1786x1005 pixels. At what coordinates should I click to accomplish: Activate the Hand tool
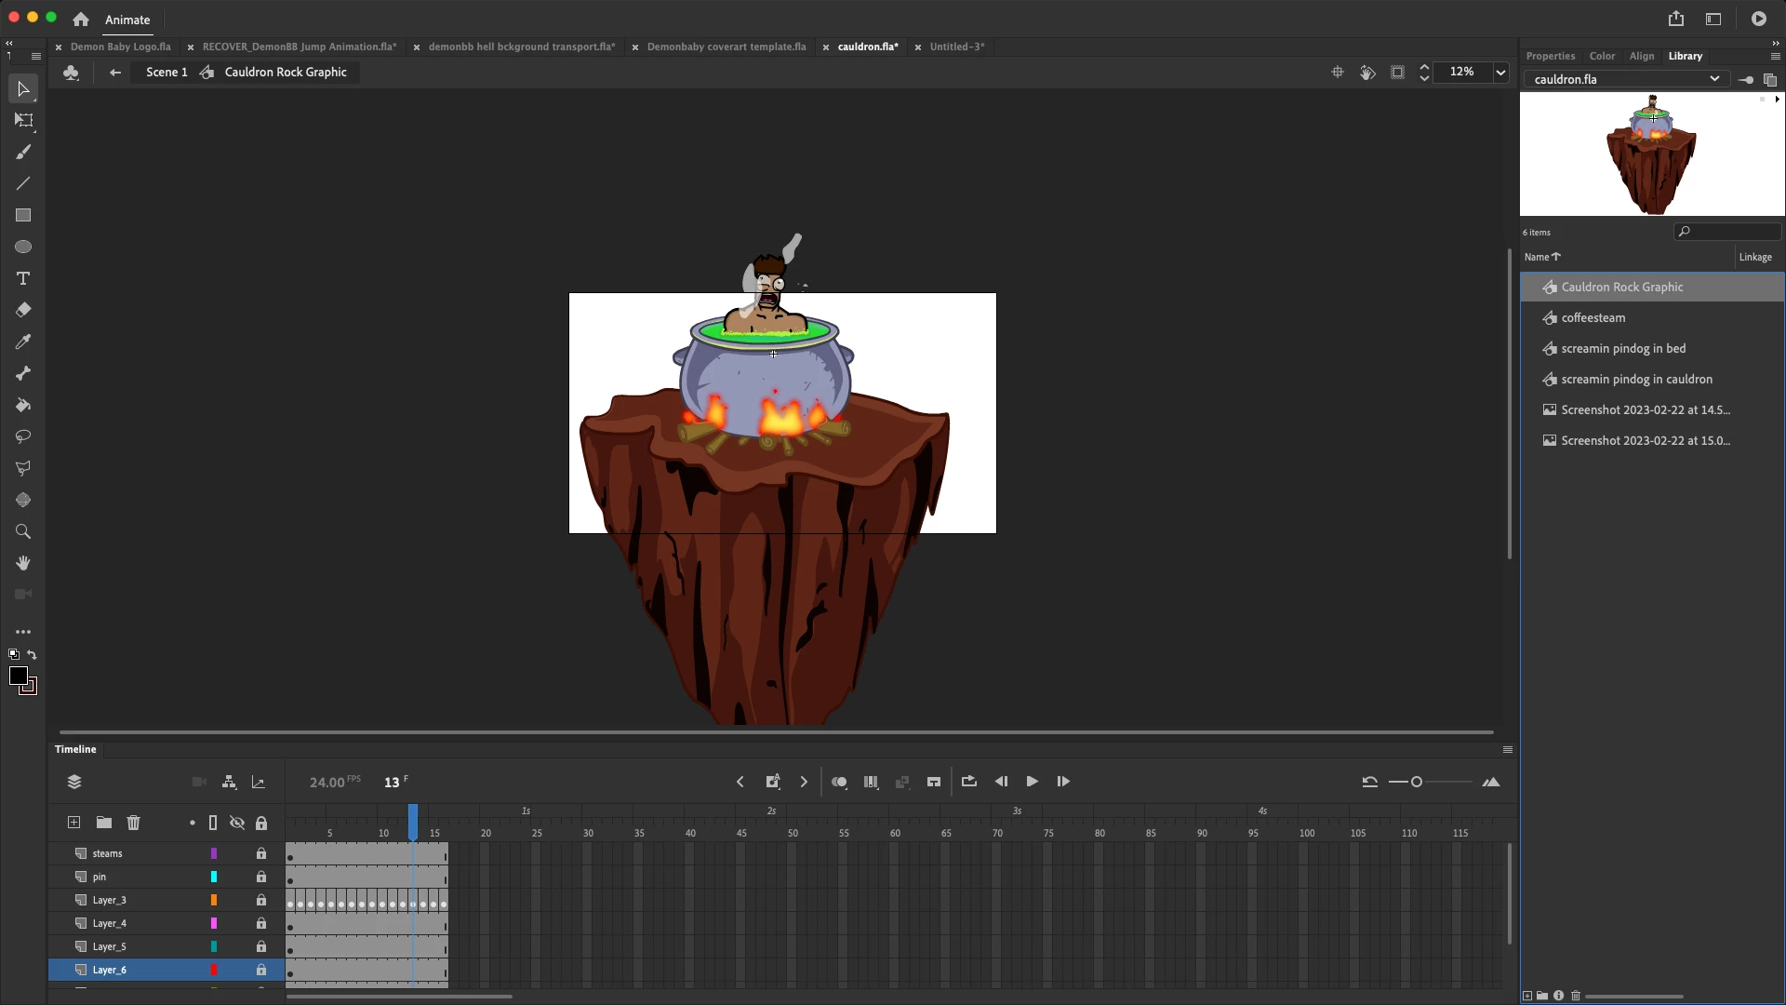pyautogui.click(x=23, y=563)
